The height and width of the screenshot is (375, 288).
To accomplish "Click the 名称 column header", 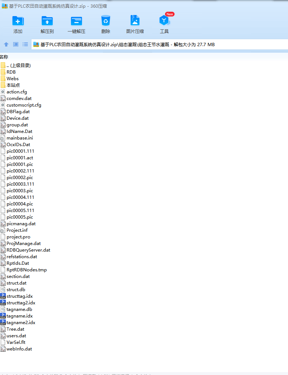I will (4, 57).
